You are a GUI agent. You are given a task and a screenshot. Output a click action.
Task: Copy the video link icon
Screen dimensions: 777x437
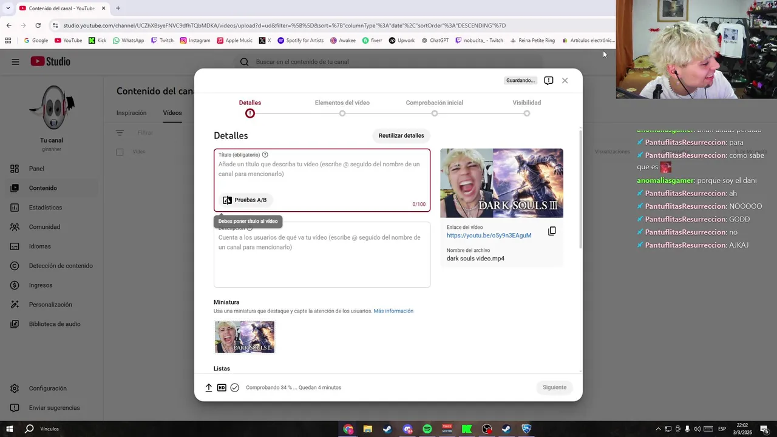(552, 231)
